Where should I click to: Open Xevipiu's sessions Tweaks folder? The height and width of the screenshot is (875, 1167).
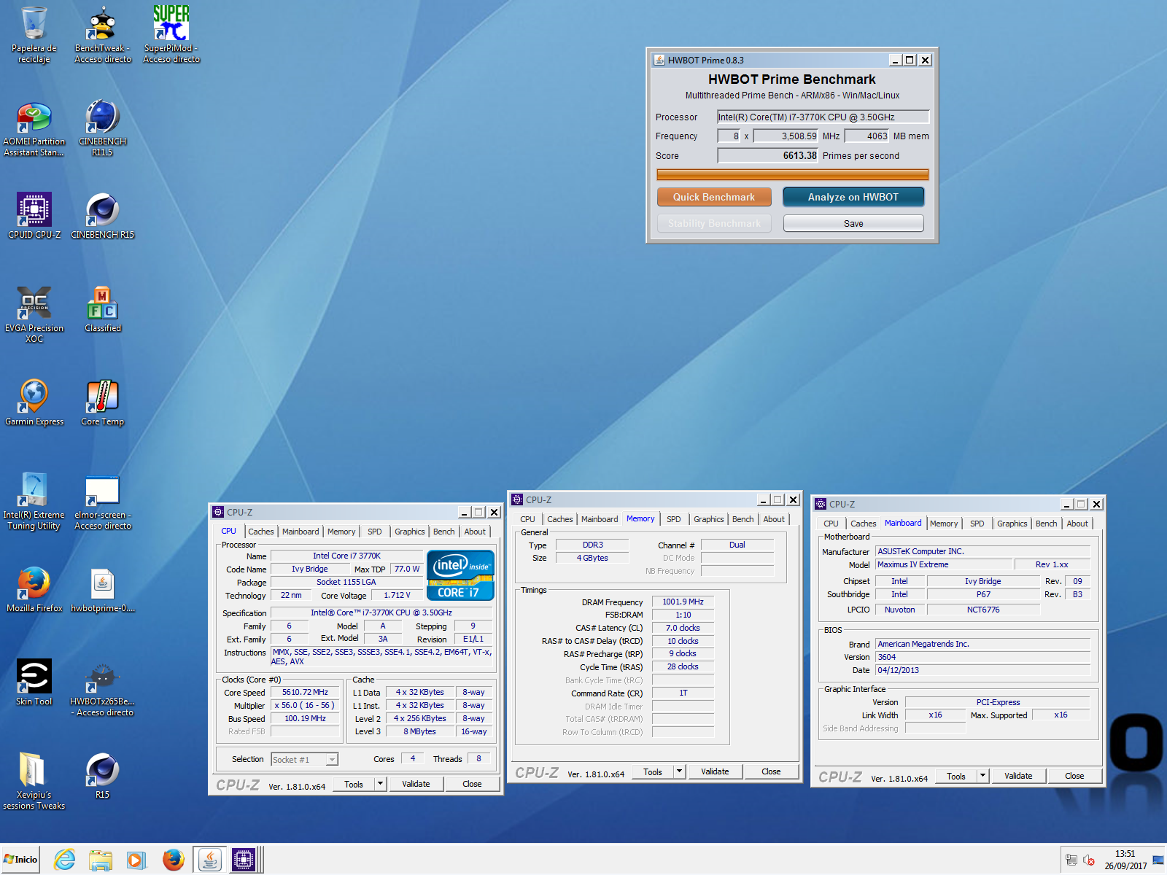coord(34,782)
